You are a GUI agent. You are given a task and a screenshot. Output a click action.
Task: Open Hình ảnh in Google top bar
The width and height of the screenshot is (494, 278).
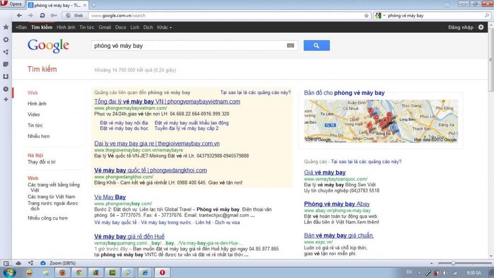tap(66, 27)
